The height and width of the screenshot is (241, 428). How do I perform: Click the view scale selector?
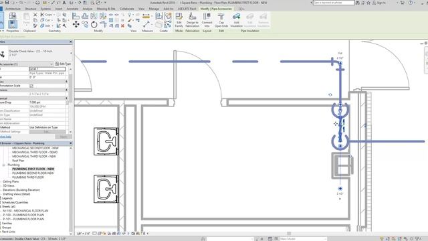click(83, 234)
